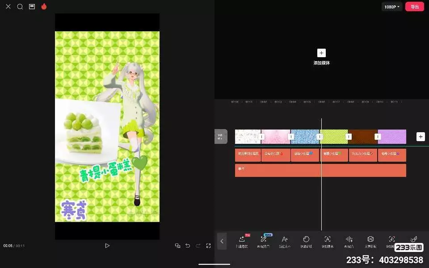Select the chocolate 巧克力小蛋糕 text clip

[363, 155]
